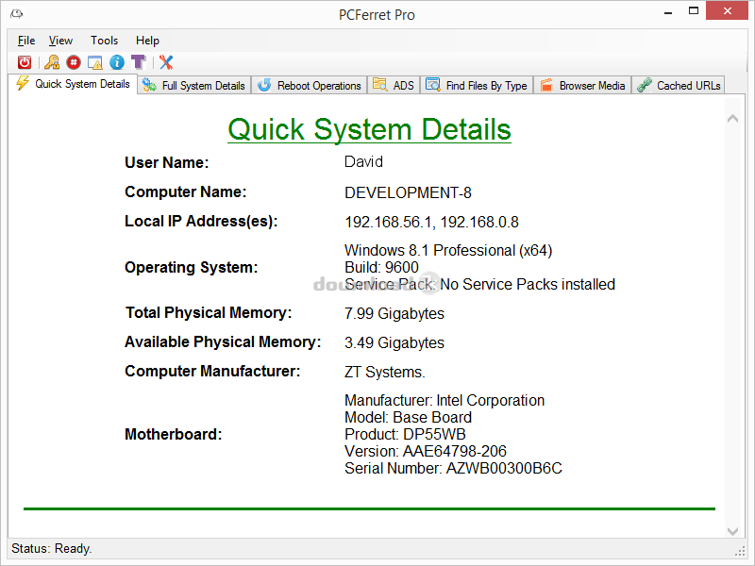Click the window warning toolbar icon
Image resolution: width=755 pixels, height=566 pixels.
[x=95, y=62]
